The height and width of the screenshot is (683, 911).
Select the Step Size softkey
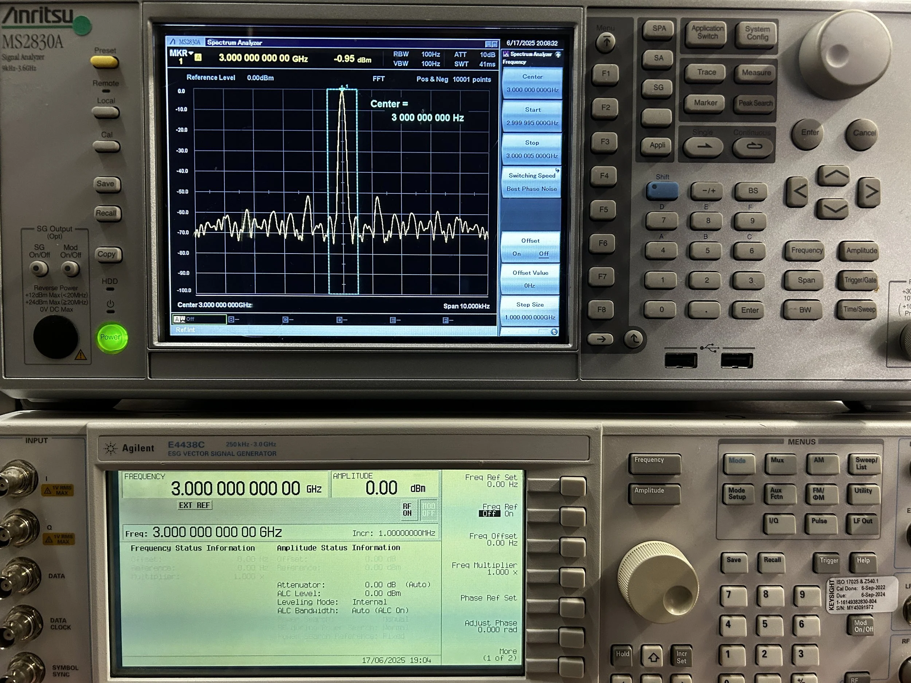point(529,311)
